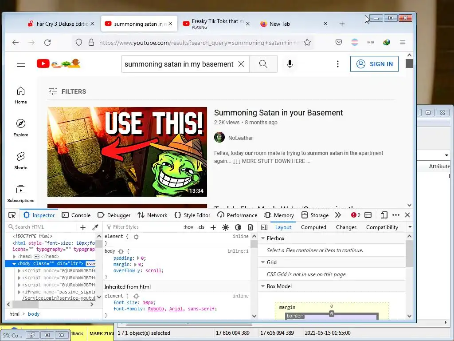Reload the current page
The width and height of the screenshot is (454, 341).
47,43
